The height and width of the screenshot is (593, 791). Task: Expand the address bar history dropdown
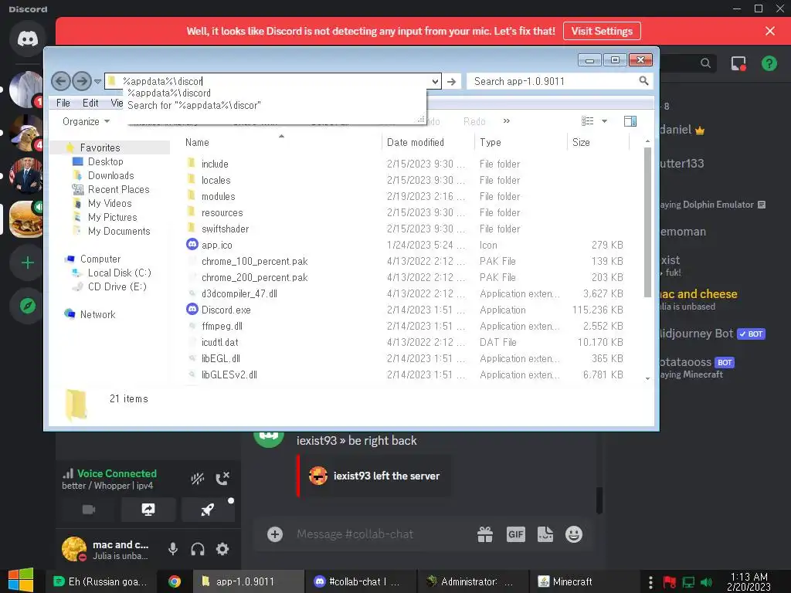click(435, 81)
